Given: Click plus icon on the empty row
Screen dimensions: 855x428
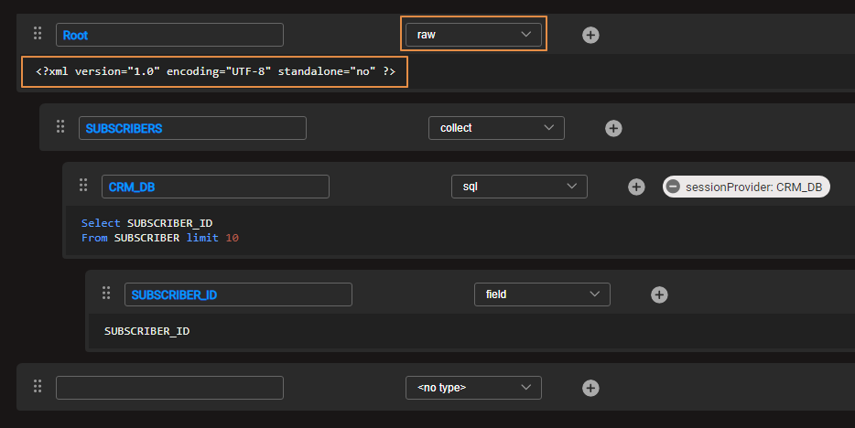Looking at the screenshot, I should point(591,388).
